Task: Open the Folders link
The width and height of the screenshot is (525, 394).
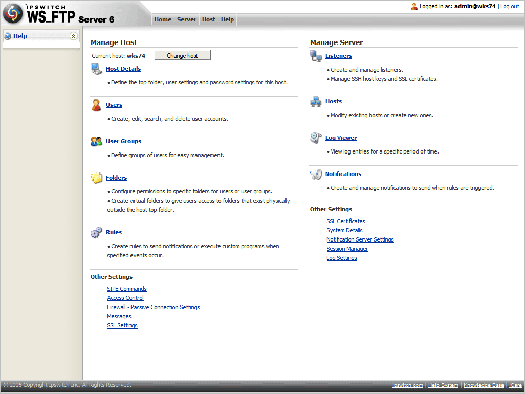Action: 117,178
